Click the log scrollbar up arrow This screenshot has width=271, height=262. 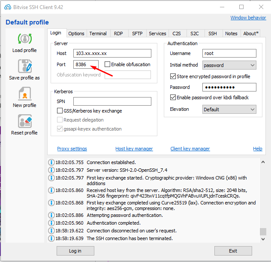coord(263,162)
